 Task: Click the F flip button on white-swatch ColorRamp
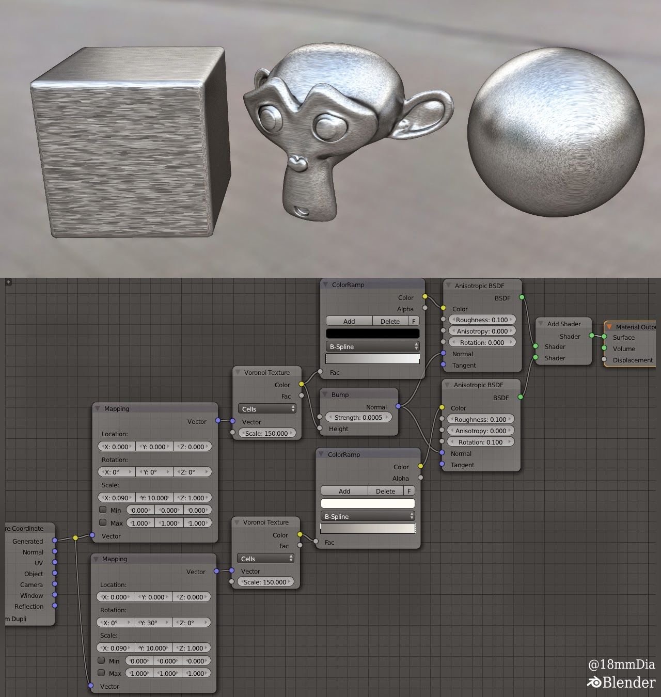[409, 491]
